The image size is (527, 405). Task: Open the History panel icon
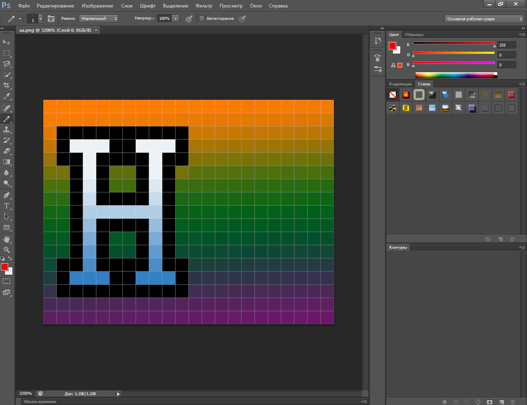coord(378,40)
